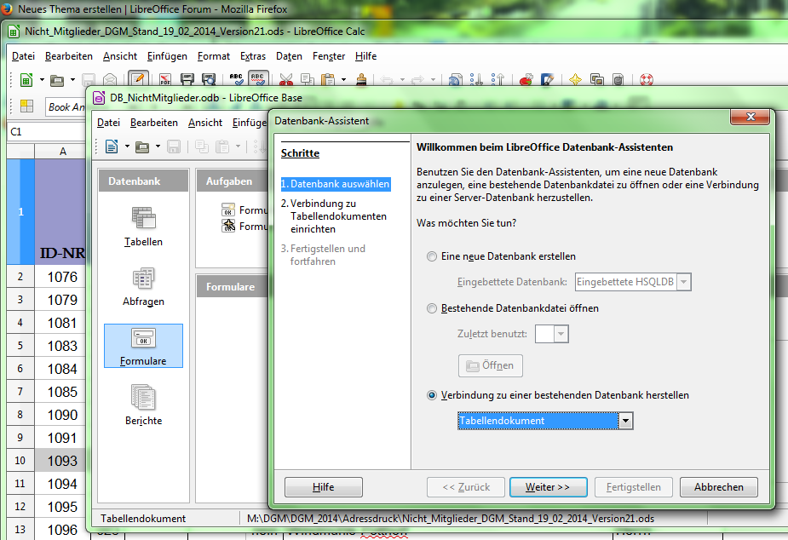Expand Paste options arrow in Calc toolbar
788x540 pixels.
[344, 80]
